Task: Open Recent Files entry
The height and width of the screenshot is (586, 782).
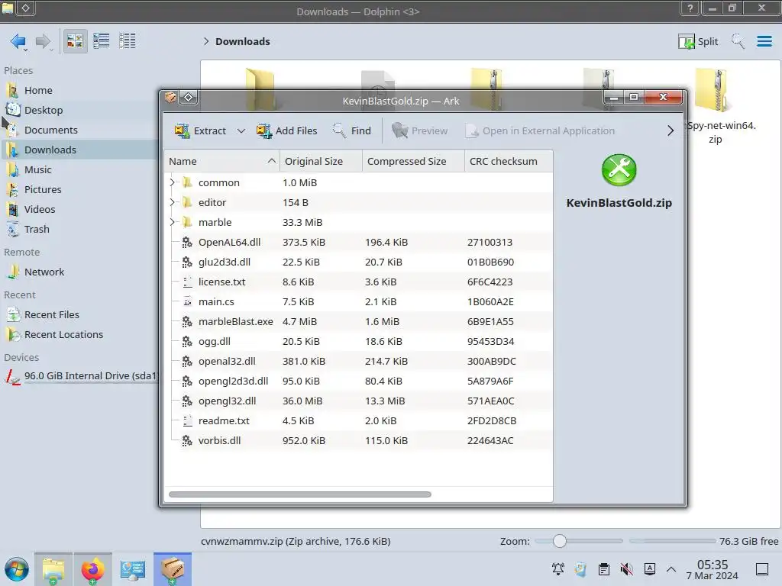Action: pyautogui.click(x=80, y=315)
